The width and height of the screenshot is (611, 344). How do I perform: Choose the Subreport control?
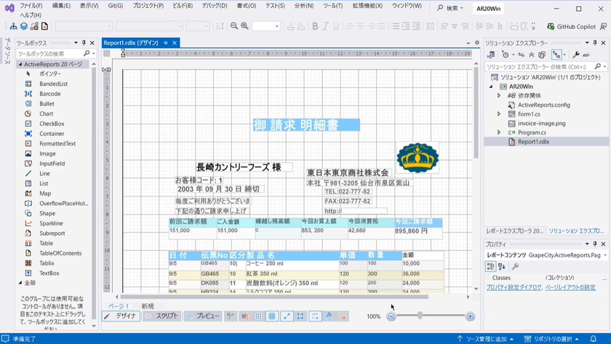52,233
